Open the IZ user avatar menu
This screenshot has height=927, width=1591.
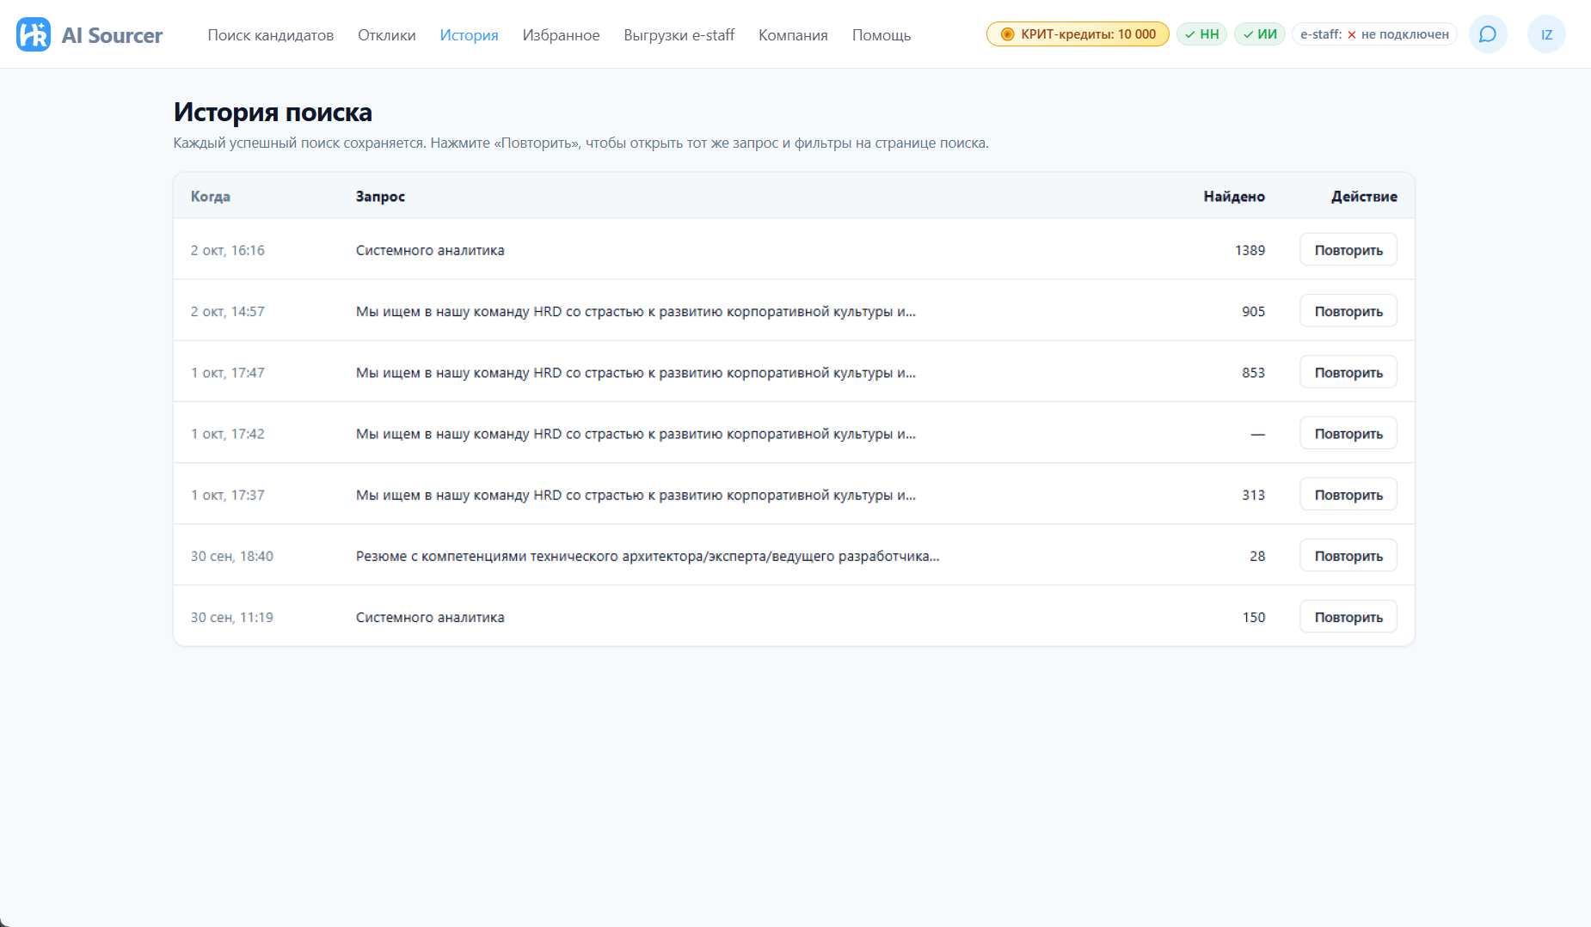[1546, 34]
